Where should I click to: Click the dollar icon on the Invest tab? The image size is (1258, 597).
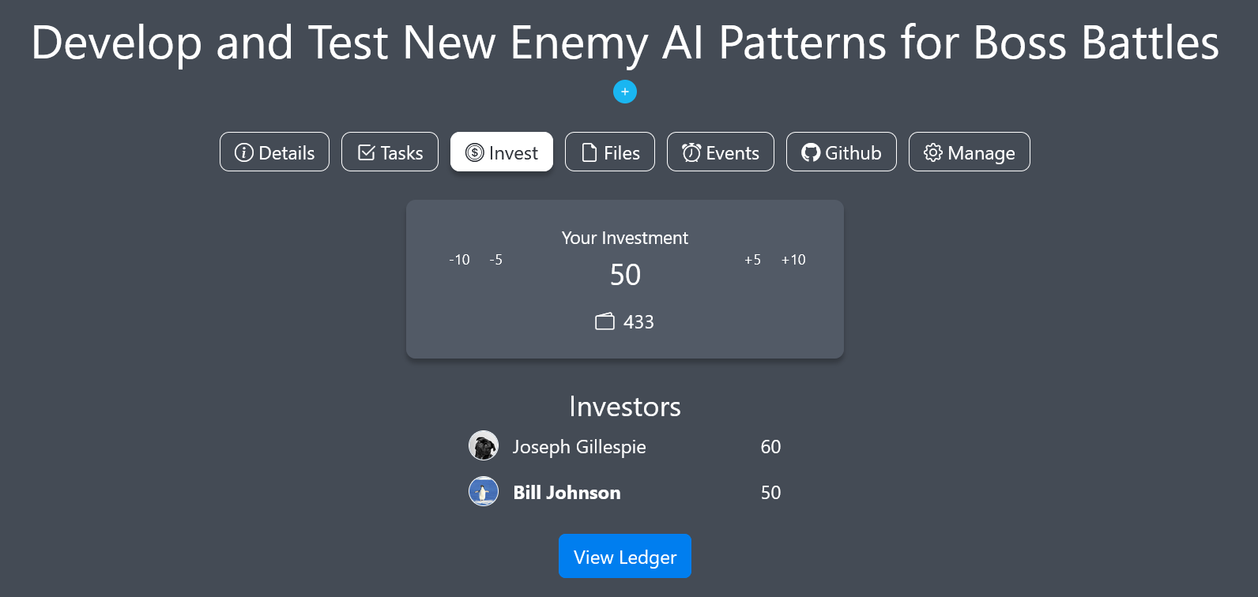click(x=473, y=152)
